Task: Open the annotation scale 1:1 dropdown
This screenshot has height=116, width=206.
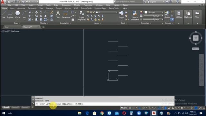Action: click(x=177, y=108)
